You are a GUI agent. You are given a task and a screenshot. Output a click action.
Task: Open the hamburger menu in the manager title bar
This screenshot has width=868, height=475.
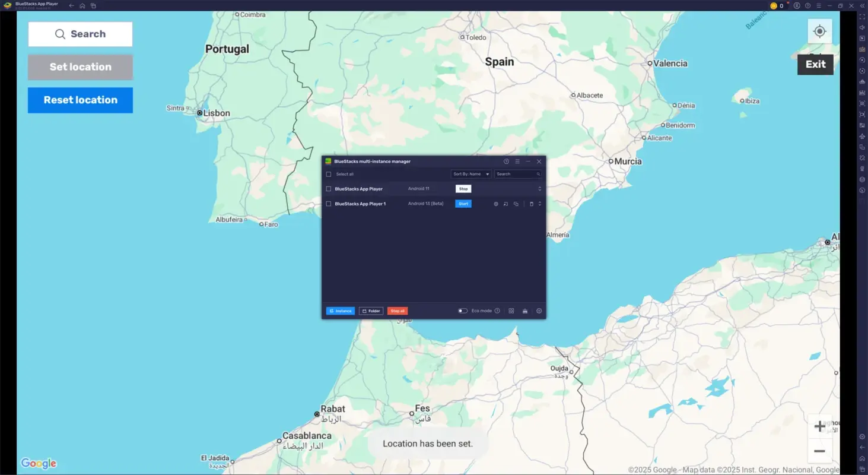pyautogui.click(x=517, y=161)
